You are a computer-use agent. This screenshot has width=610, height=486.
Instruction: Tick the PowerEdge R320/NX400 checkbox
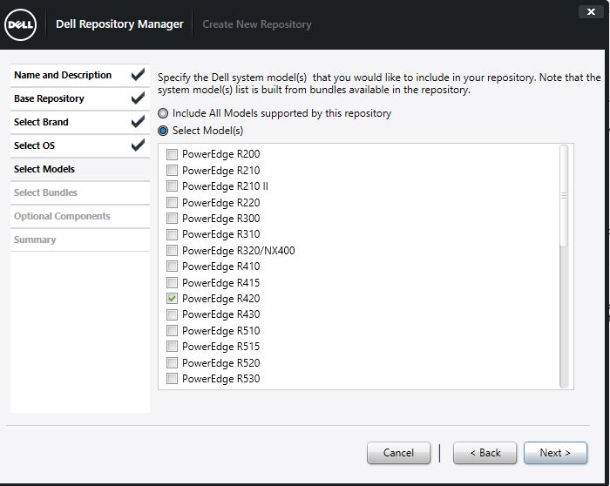click(x=172, y=251)
